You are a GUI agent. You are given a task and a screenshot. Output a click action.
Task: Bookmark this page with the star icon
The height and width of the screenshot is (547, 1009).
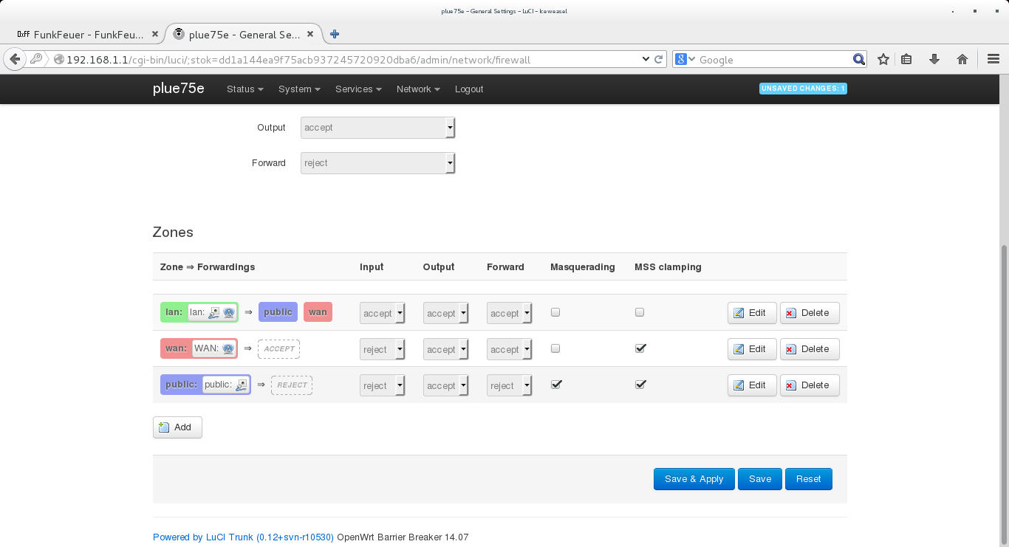[x=883, y=60]
